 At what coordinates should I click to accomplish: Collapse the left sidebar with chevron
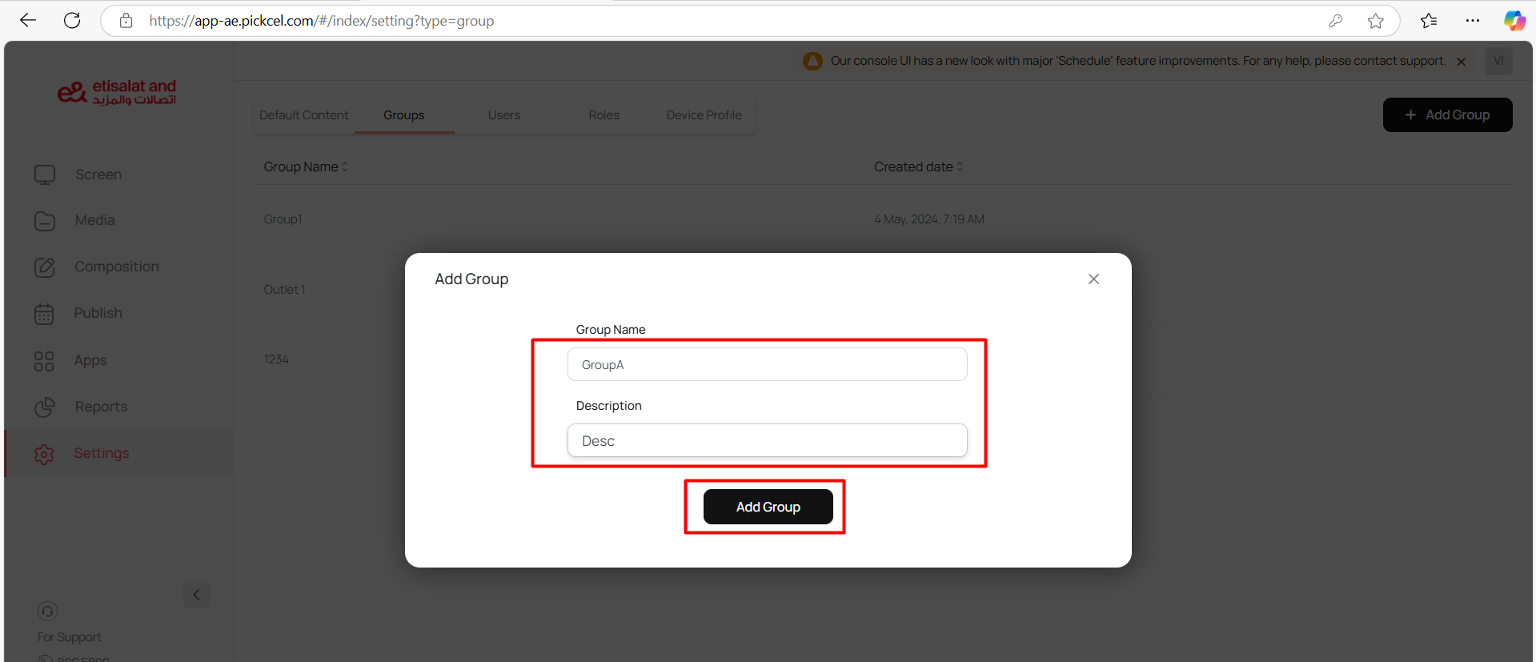196,595
